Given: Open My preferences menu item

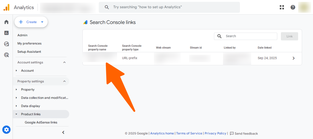Looking at the screenshot, I should pos(29,43).
